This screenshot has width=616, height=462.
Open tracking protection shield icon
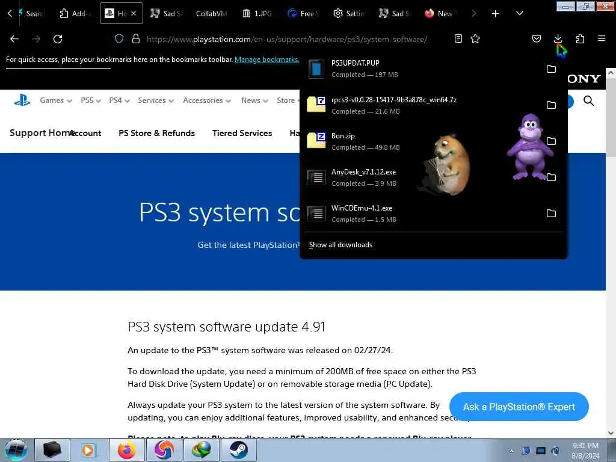[119, 38]
